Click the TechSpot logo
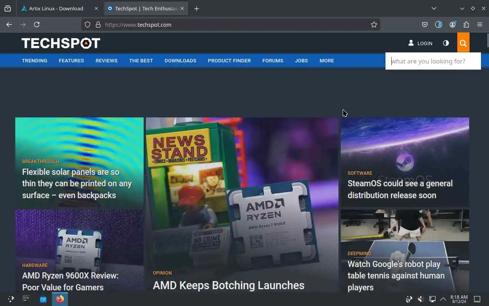Viewport: 489px width, 306px height. click(61, 43)
